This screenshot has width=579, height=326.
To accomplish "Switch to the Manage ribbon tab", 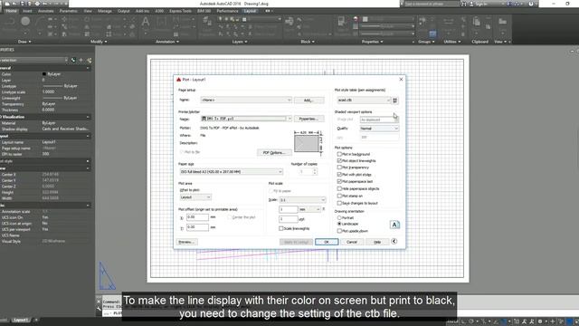I will [105, 11].
